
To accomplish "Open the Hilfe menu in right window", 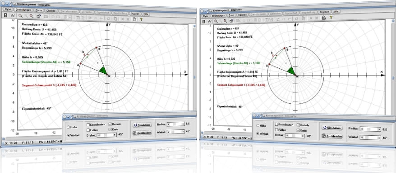I will [336, 11].
